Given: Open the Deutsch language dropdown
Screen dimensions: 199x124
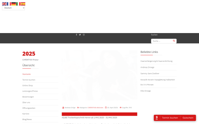Looking at the screenshot, I should 13,8.
